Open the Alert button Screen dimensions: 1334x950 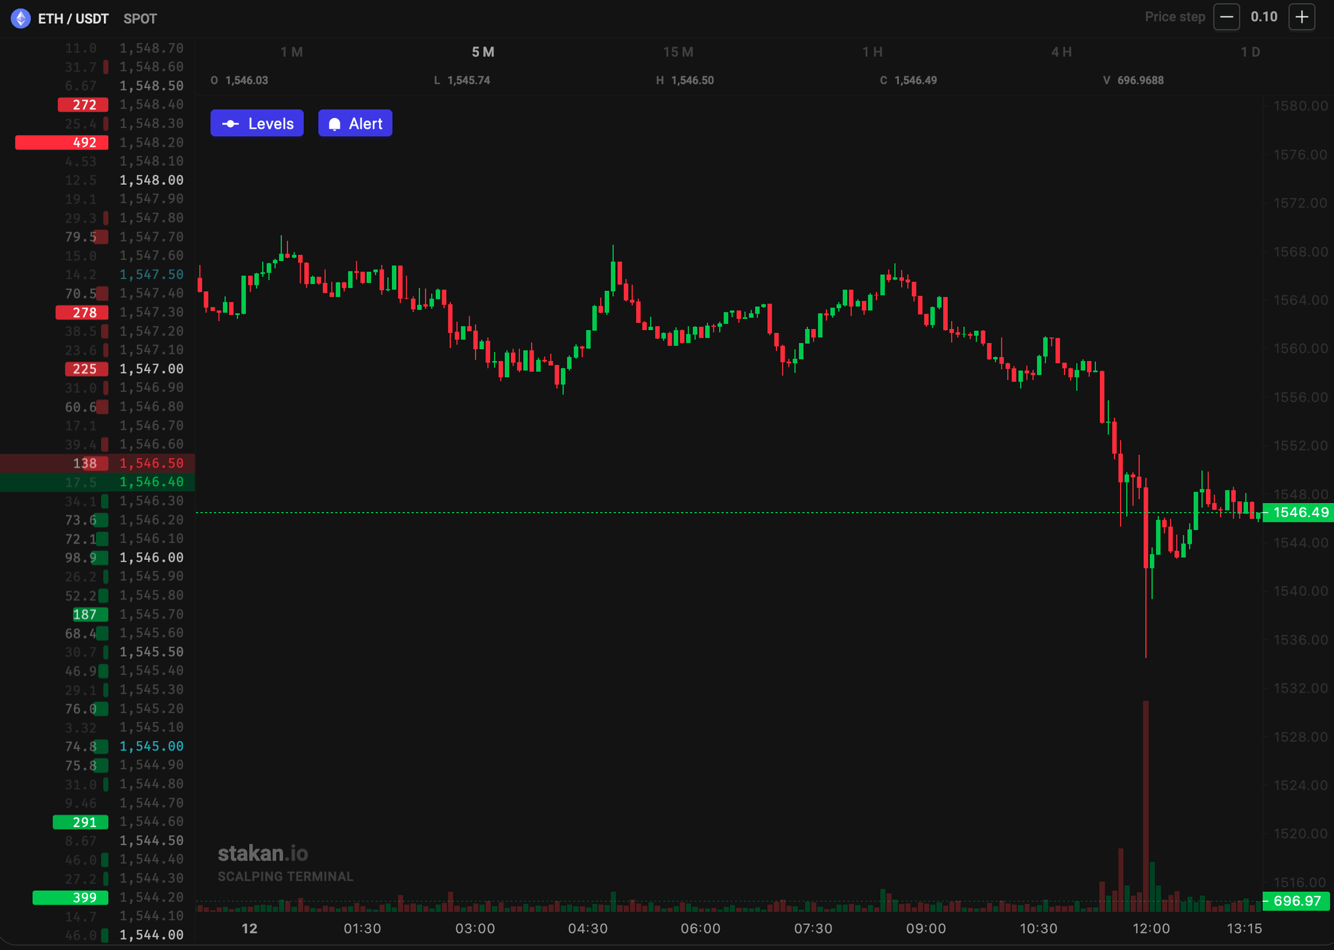tap(355, 123)
